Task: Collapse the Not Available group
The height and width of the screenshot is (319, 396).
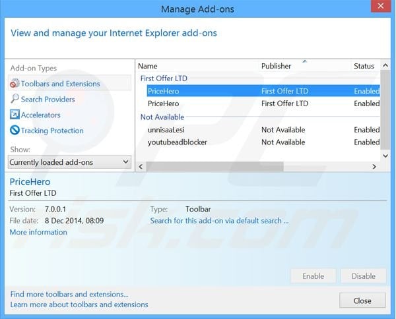Action: (161, 117)
